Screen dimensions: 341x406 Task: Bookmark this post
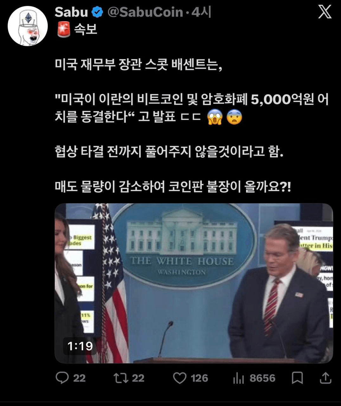pos(297,378)
